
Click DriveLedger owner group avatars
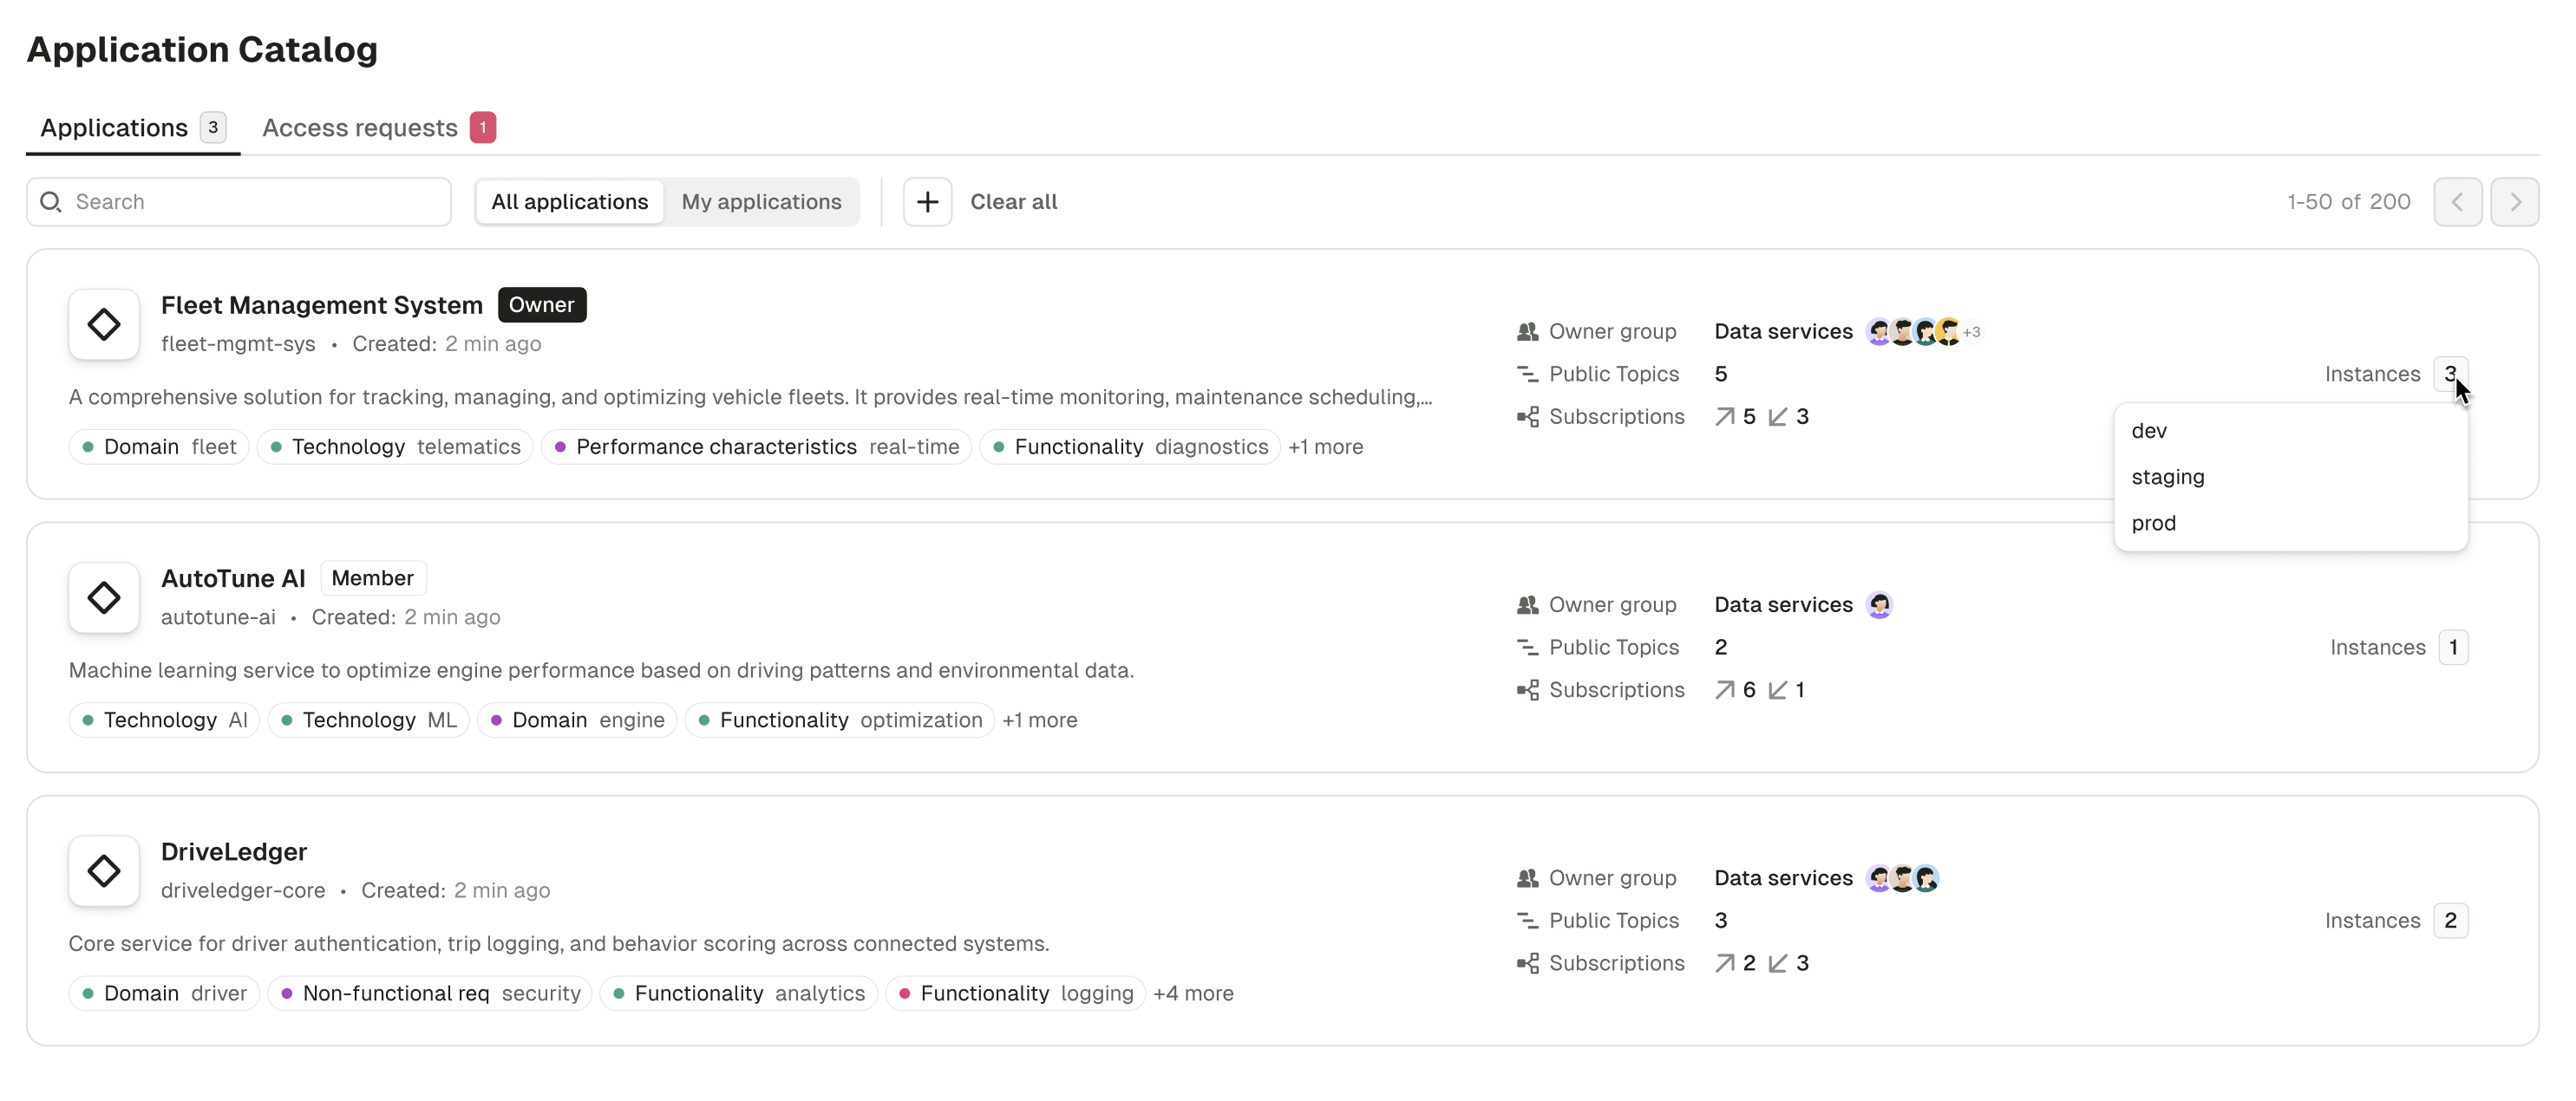click(x=1902, y=878)
